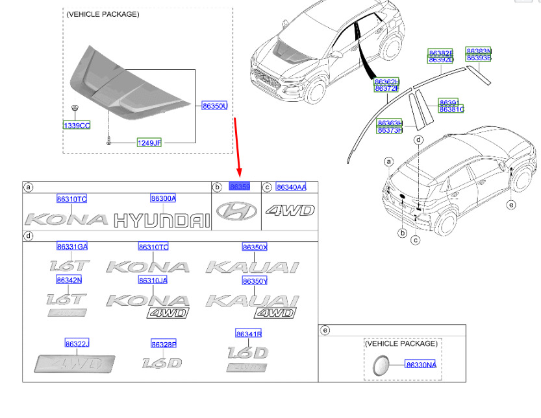Select the 86391 part number
Viewport: 541px width, 418px height.
pos(449,102)
